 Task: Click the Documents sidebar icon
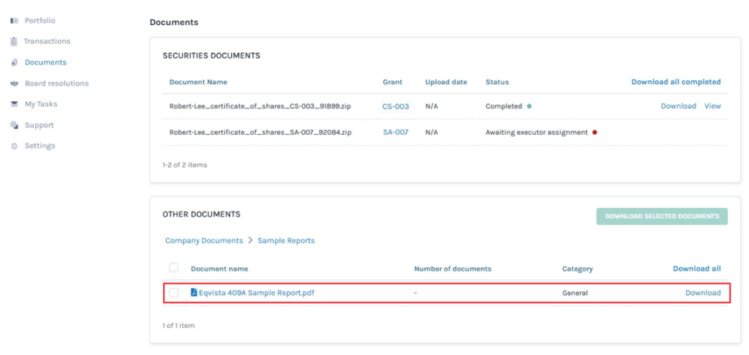(14, 63)
